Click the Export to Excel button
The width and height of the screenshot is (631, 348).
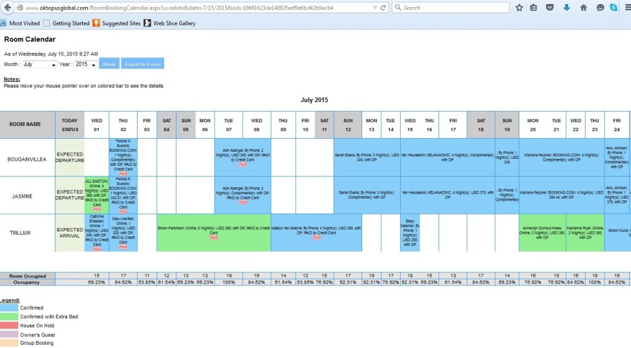(x=143, y=64)
